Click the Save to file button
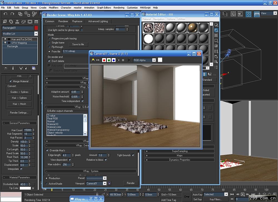278x202 pixels. [x=78, y=44]
